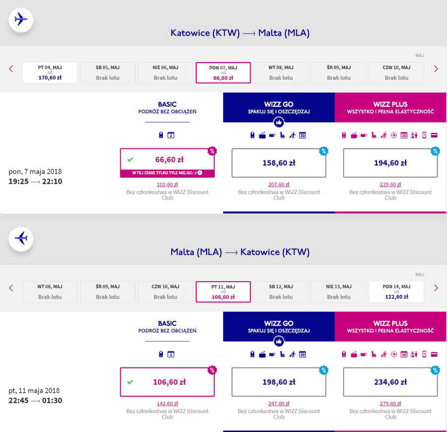Show later return dates with right arrow
This screenshot has height=432, width=447.
tap(436, 288)
